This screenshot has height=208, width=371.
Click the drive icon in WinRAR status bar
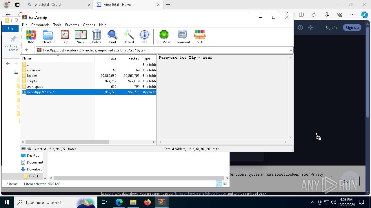23,149
